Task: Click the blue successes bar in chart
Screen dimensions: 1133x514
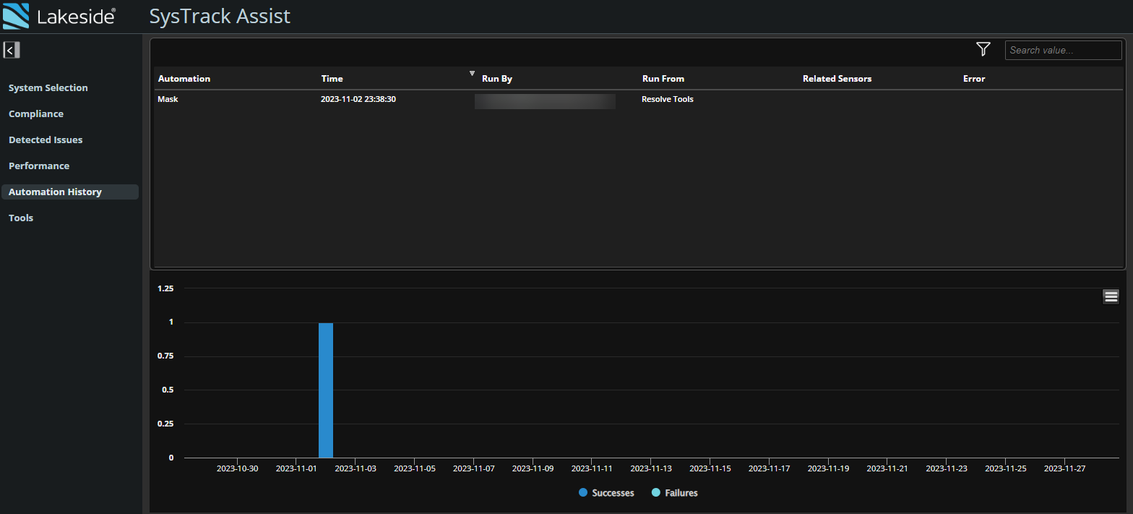Action: click(326, 390)
